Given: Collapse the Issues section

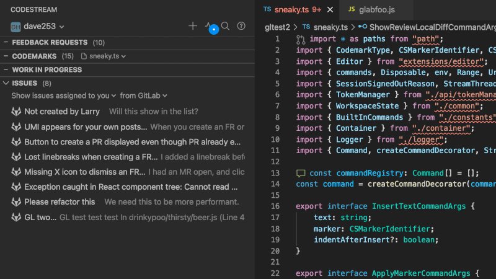Looking at the screenshot, I should [x=128, y=83].
